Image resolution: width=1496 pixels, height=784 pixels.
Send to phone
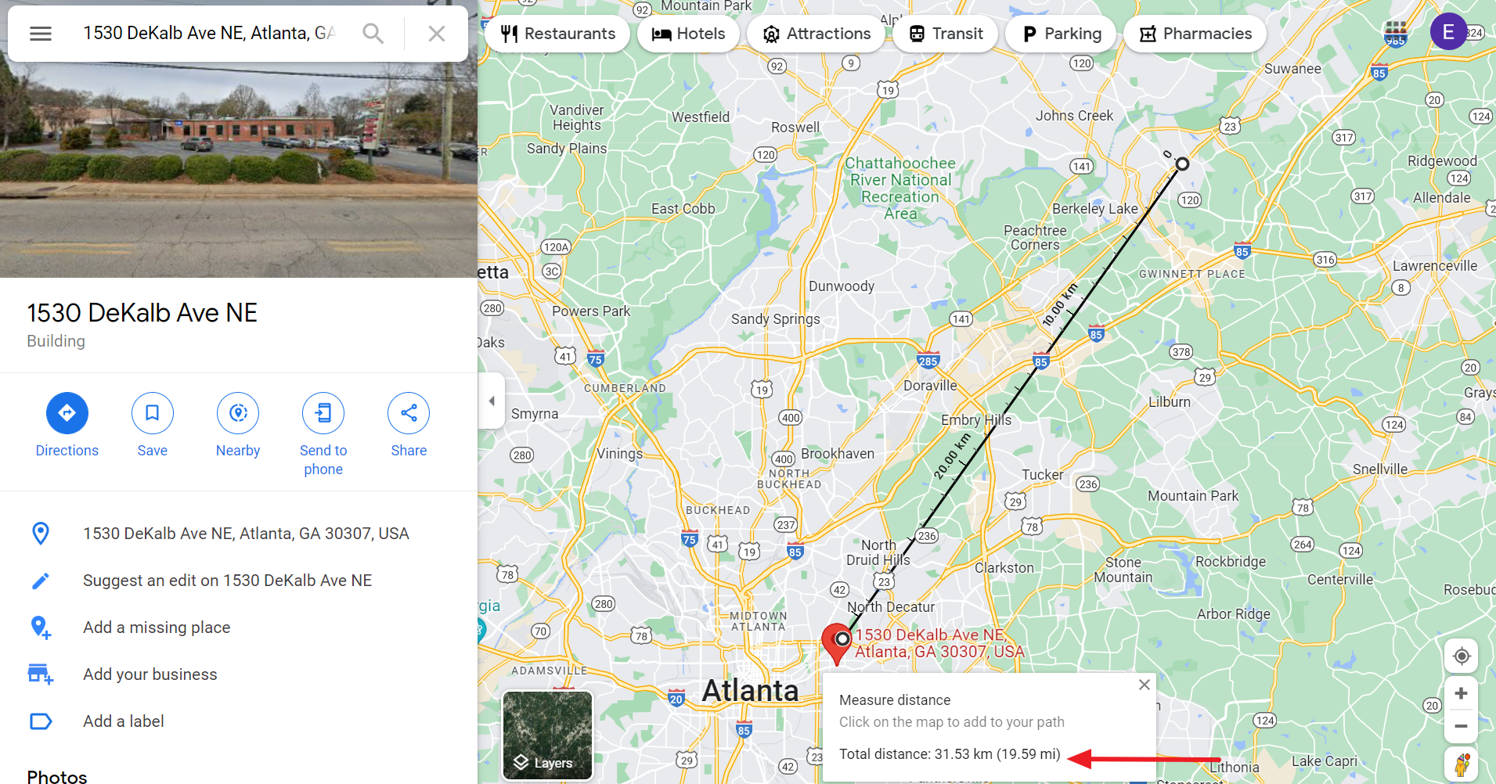click(x=323, y=435)
